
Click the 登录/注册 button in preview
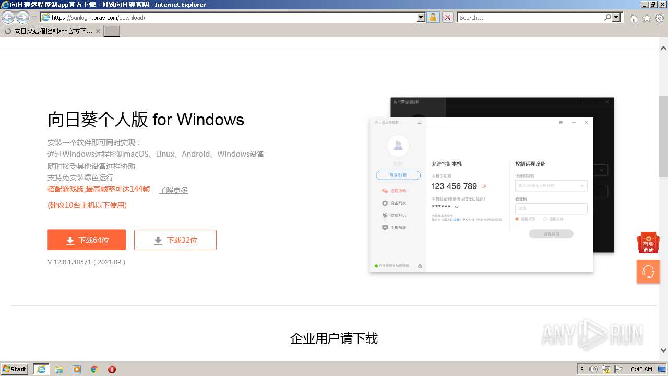pos(398,175)
